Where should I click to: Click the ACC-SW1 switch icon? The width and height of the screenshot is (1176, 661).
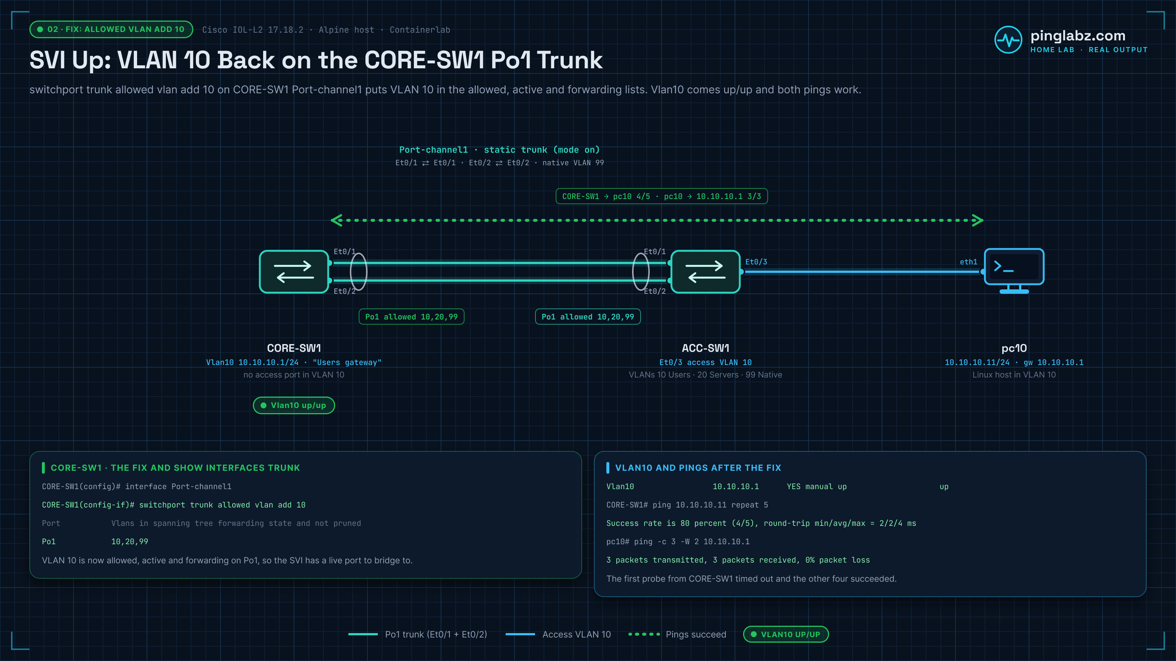click(x=705, y=271)
